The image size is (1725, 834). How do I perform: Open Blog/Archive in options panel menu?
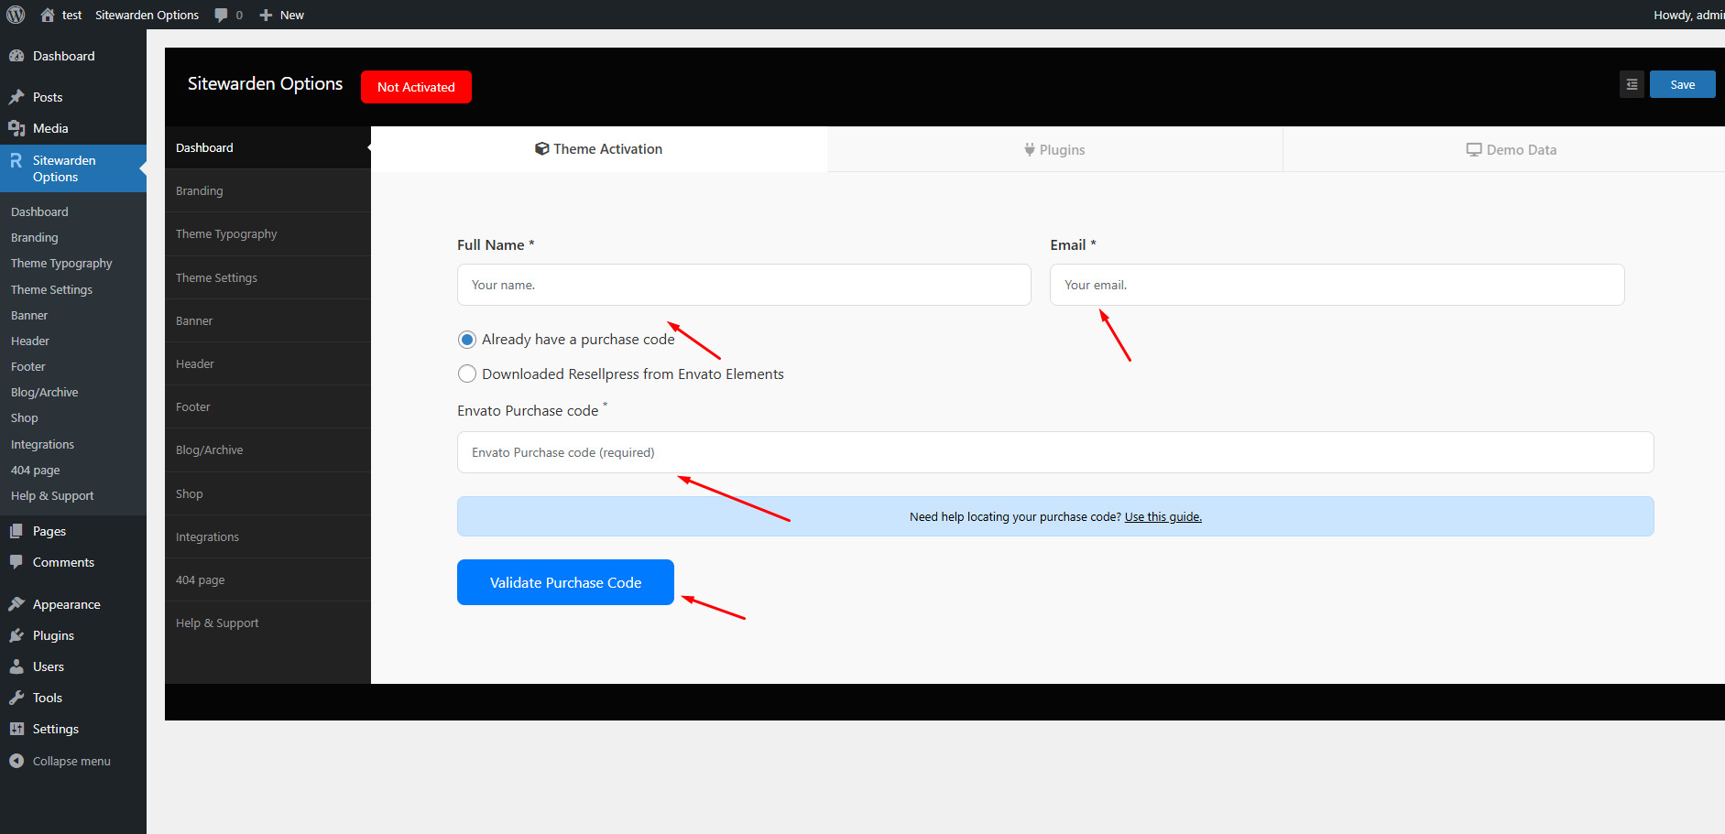[x=267, y=449]
